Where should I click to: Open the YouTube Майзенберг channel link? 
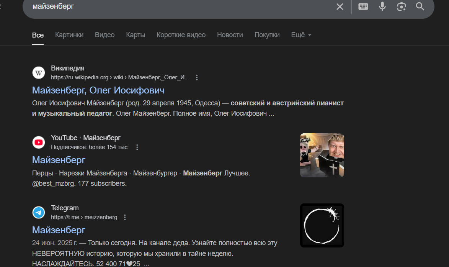coord(59,160)
